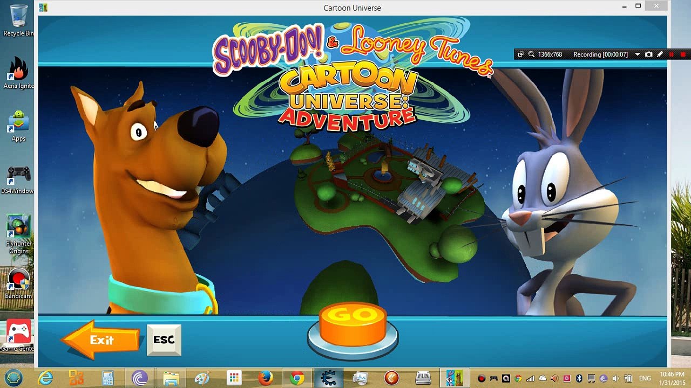This screenshot has width=691, height=388.
Task: Open Aeria Ignite desktop shortcut
Action: pos(18,73)
